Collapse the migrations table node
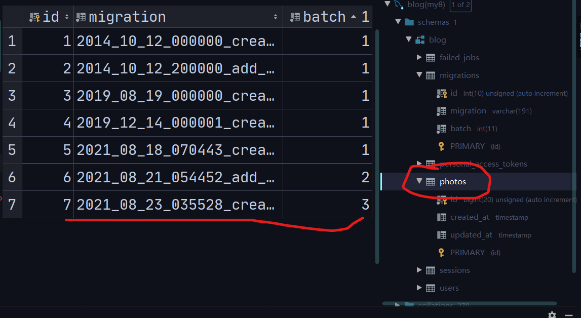581x318 pixels. click(x=419, y=75)
